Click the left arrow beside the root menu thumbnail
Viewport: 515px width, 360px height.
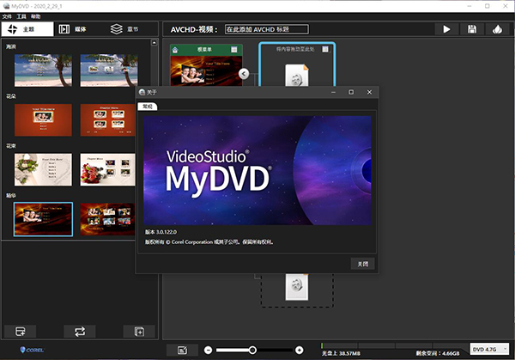[x=243, y=74]
